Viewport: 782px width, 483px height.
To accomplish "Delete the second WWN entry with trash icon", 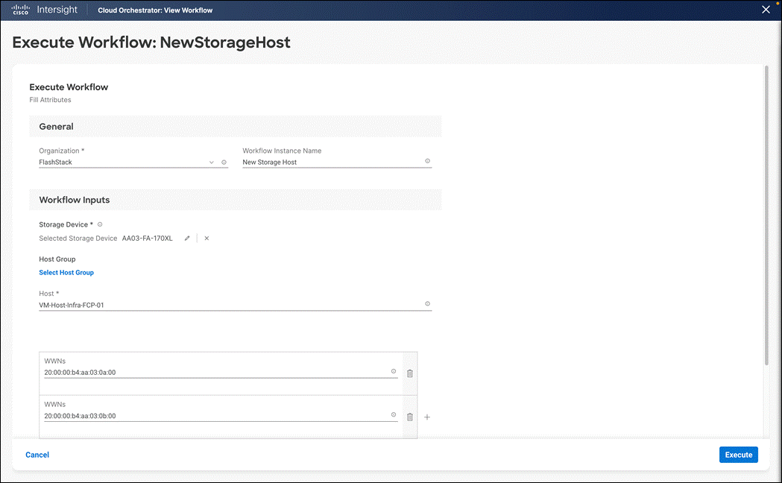I will tap(409, 416).
